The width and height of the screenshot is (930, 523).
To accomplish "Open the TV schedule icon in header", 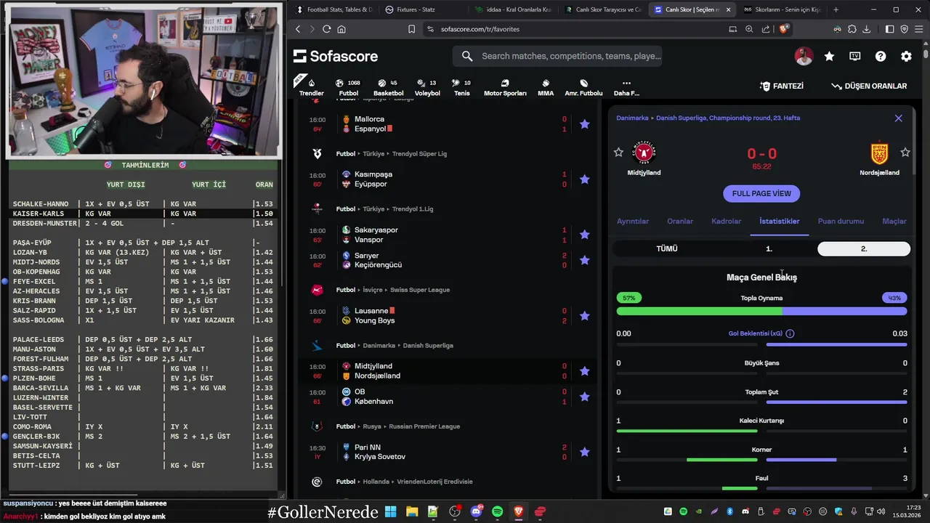I will point(855,56).
